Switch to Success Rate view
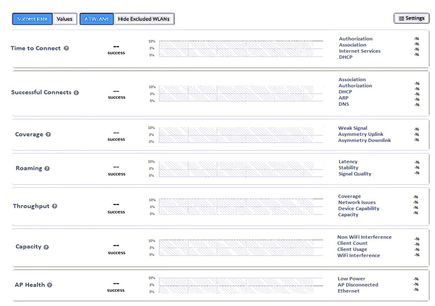The width and height of the screenshot is (435, 306). click(32, 19)
